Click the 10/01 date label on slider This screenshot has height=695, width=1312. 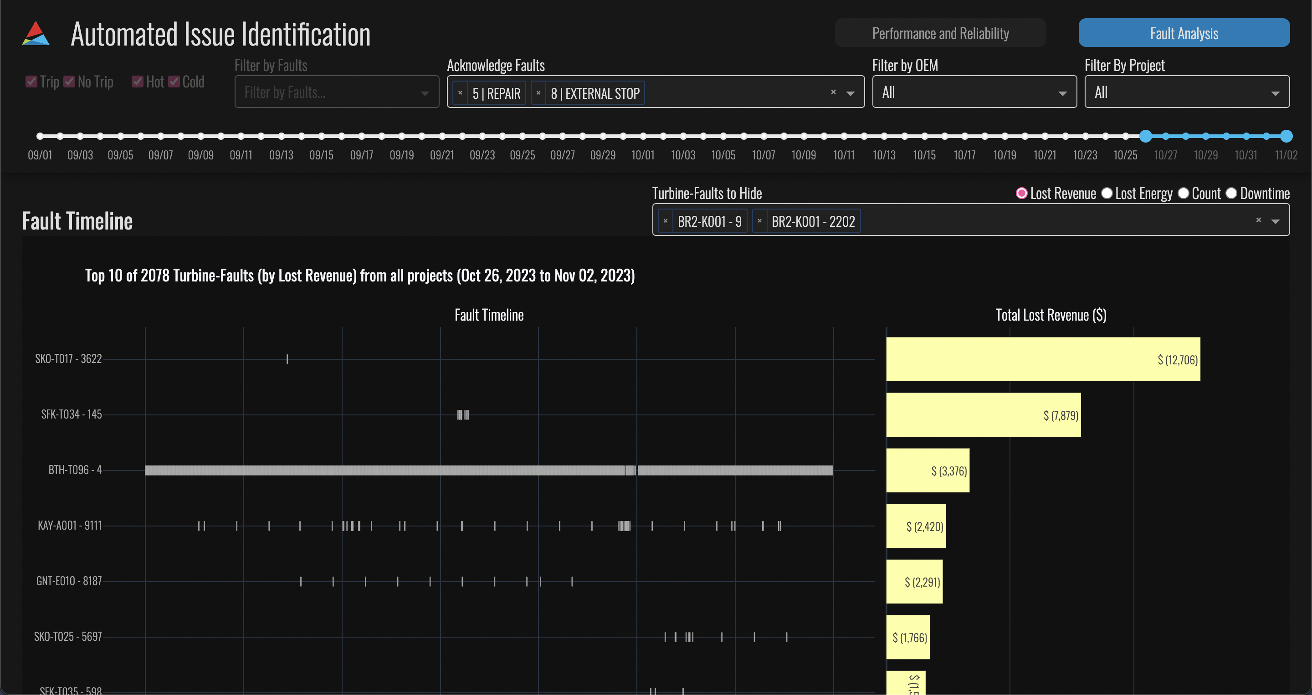coord(643,155)
